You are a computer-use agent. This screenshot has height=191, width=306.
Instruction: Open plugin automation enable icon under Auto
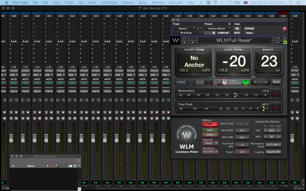coord(237,28)
